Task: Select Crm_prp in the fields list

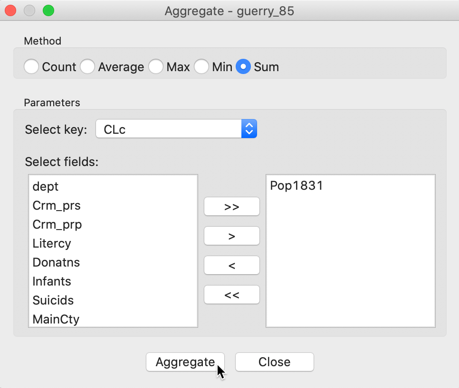Action: click(113, 224)
